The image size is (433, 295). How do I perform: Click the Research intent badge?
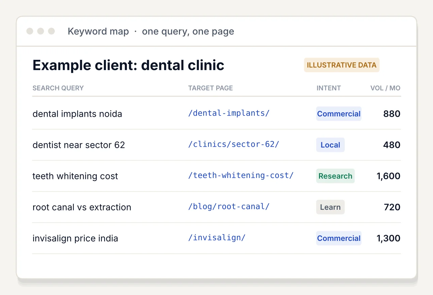(335, 176)
